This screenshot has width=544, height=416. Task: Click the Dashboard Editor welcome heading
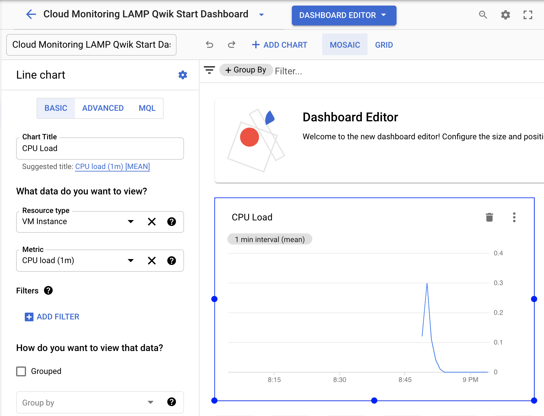click(x=350, y=117)
